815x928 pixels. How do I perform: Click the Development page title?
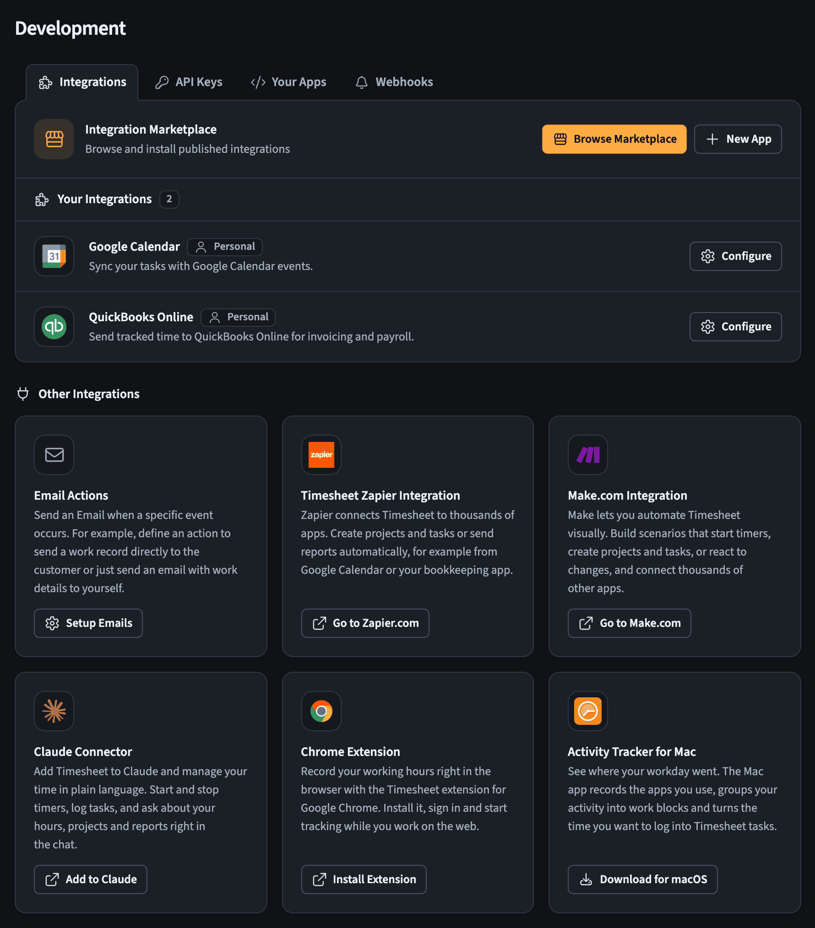70,29
